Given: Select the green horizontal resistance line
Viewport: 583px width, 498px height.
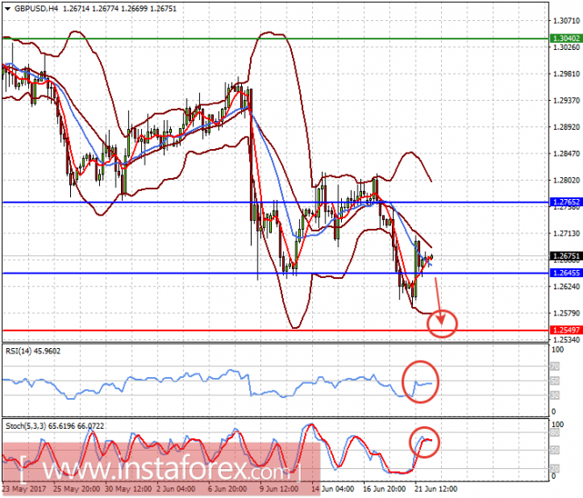Looking at the screenshot, I should 263,39.
